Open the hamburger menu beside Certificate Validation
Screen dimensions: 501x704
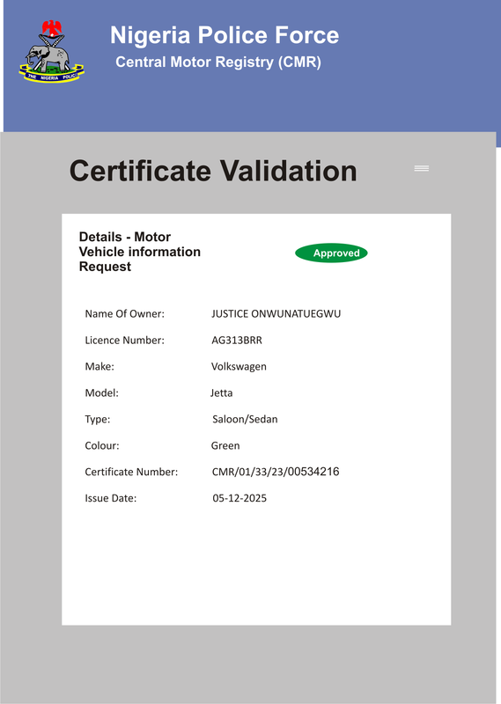[422, 168]
